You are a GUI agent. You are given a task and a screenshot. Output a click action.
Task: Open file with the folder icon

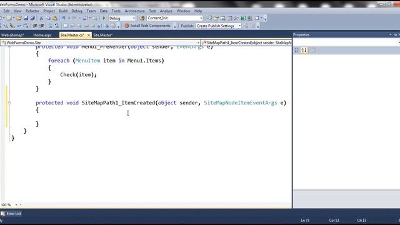(19, 18)
